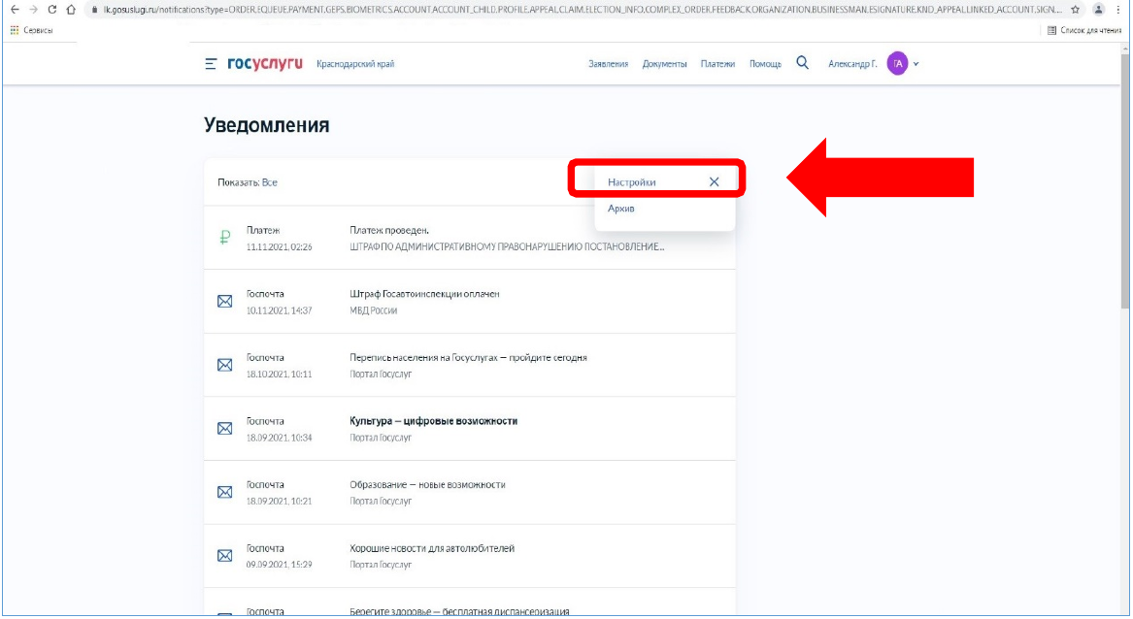Click the purple user avatar
Viewport: 1133px width, 619px height.
(x=897, y=64)
